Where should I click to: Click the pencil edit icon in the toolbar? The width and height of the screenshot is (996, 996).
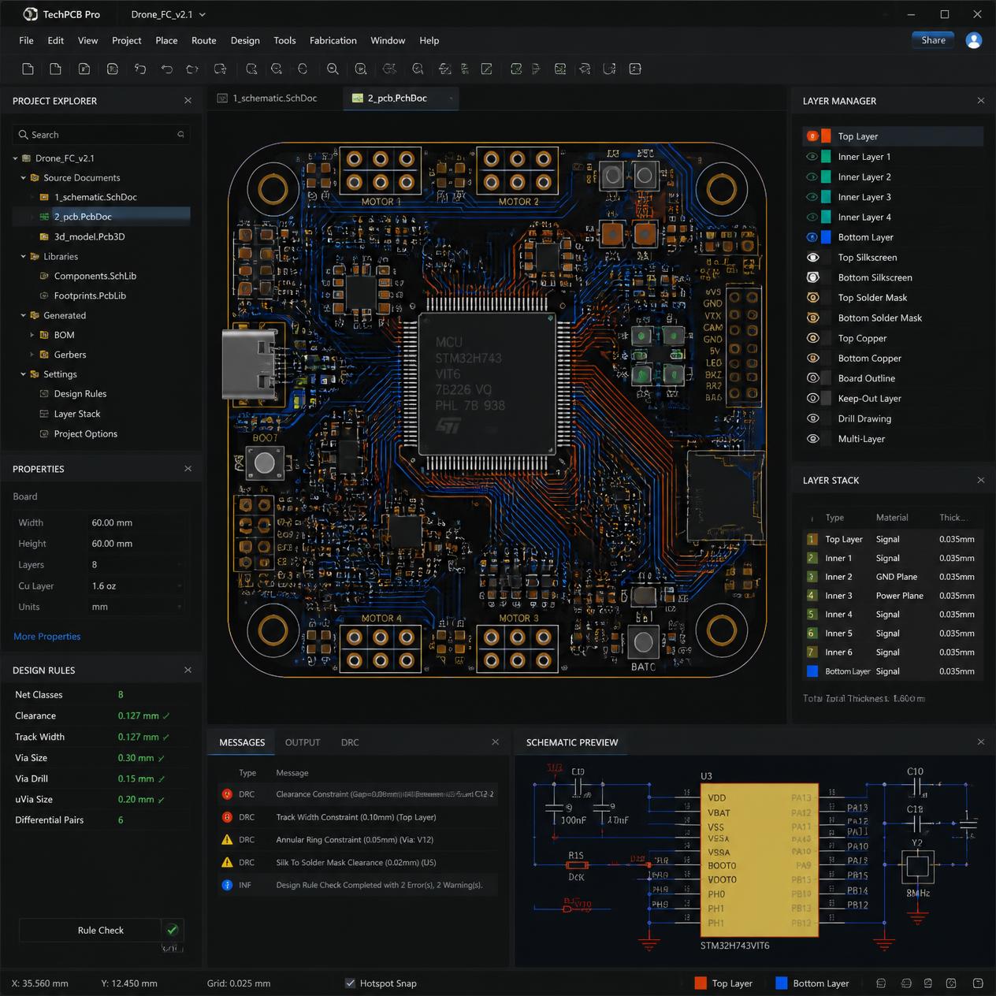click(x=486, y=69)
